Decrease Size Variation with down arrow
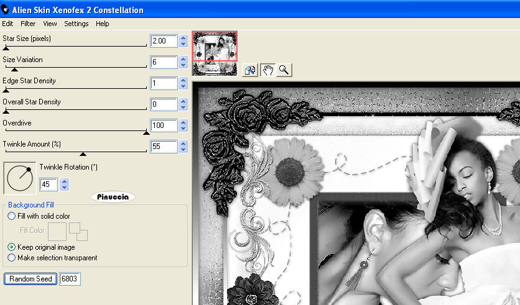 coord(183,65)
